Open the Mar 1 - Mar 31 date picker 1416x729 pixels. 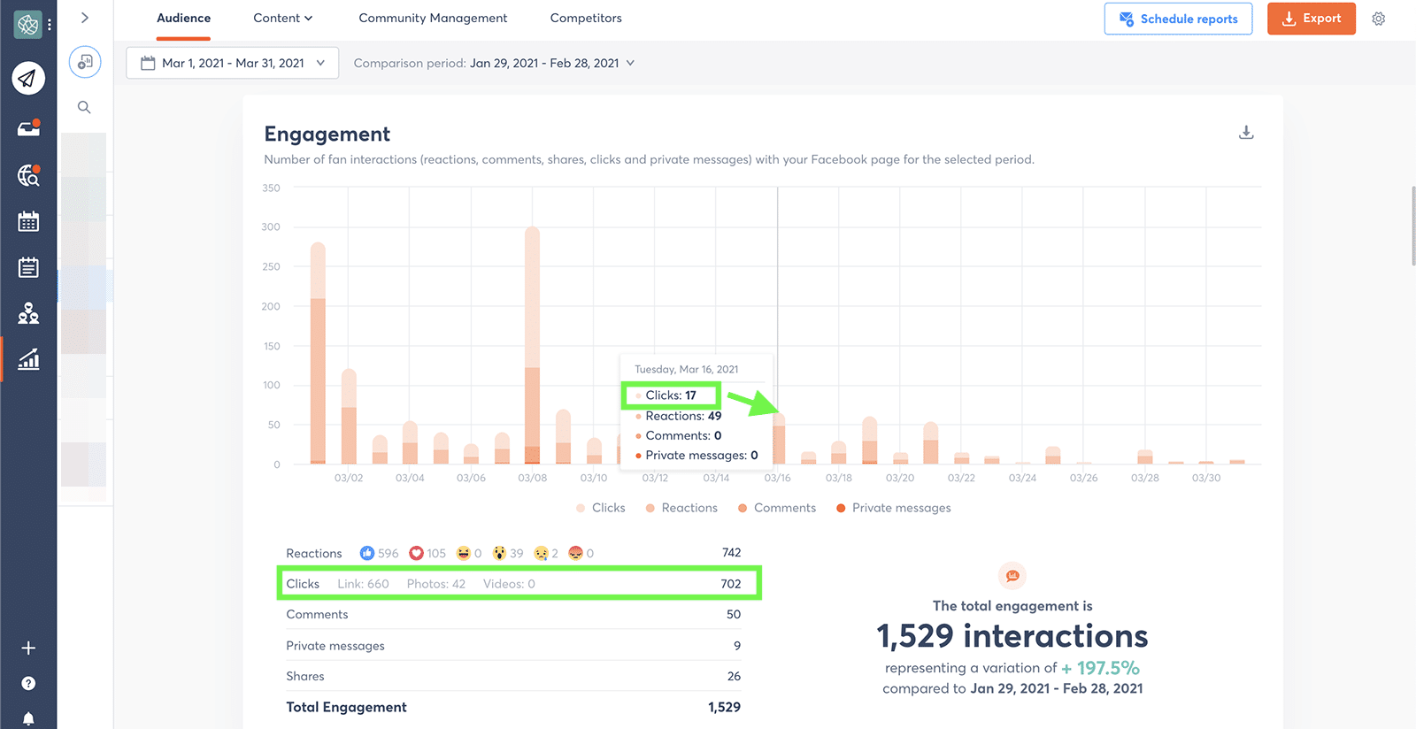coord(233,63)
